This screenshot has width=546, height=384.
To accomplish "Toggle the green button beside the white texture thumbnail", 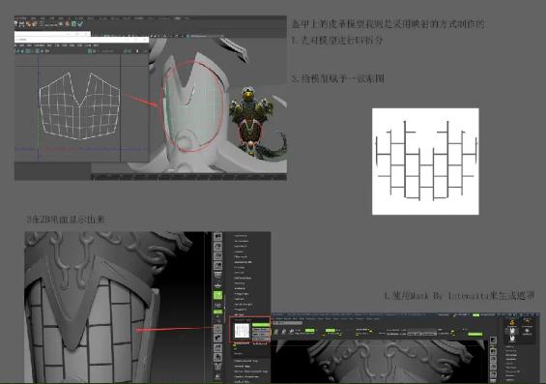I will point(261,325).
